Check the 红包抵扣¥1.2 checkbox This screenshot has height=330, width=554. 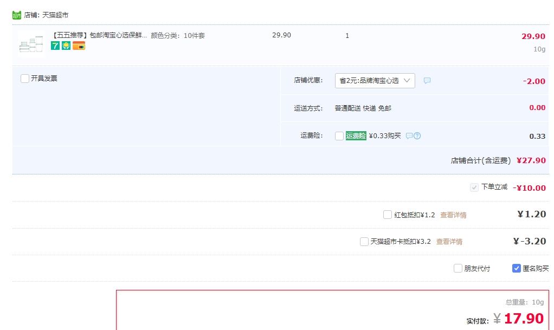click(x=388, y=215)
